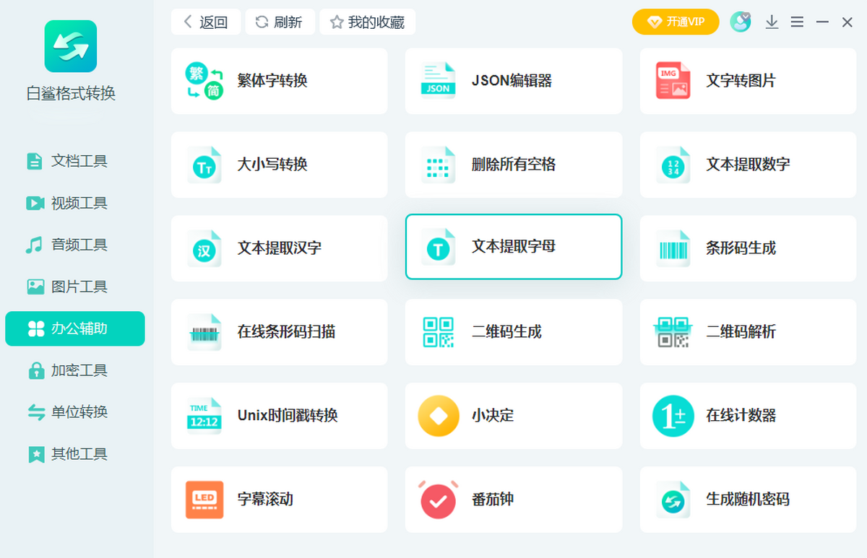Click the 小决定 yellow diamond icon
The width and height of the screenshot is (867, 558).
coord(438,416)
